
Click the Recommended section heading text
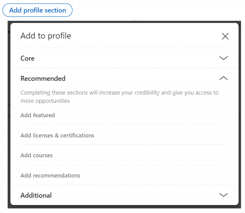[x=43, y=79]
